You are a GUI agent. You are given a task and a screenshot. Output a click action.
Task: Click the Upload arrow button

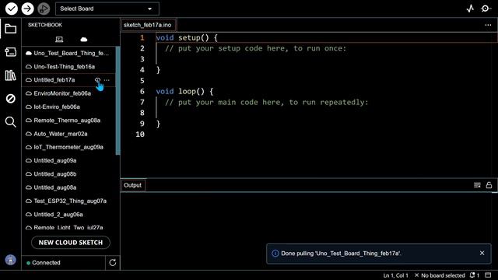point(28,9)
